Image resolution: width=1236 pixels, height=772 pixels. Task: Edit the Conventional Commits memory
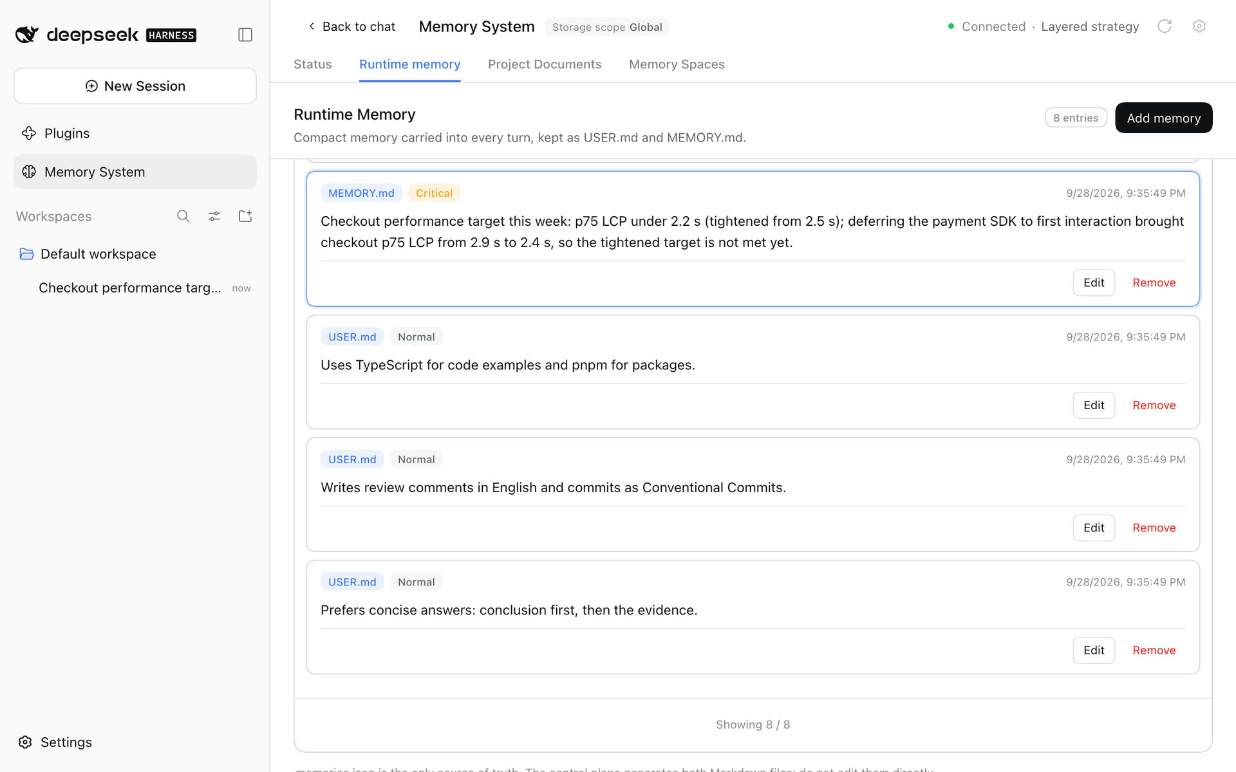tap(1094, 528)
